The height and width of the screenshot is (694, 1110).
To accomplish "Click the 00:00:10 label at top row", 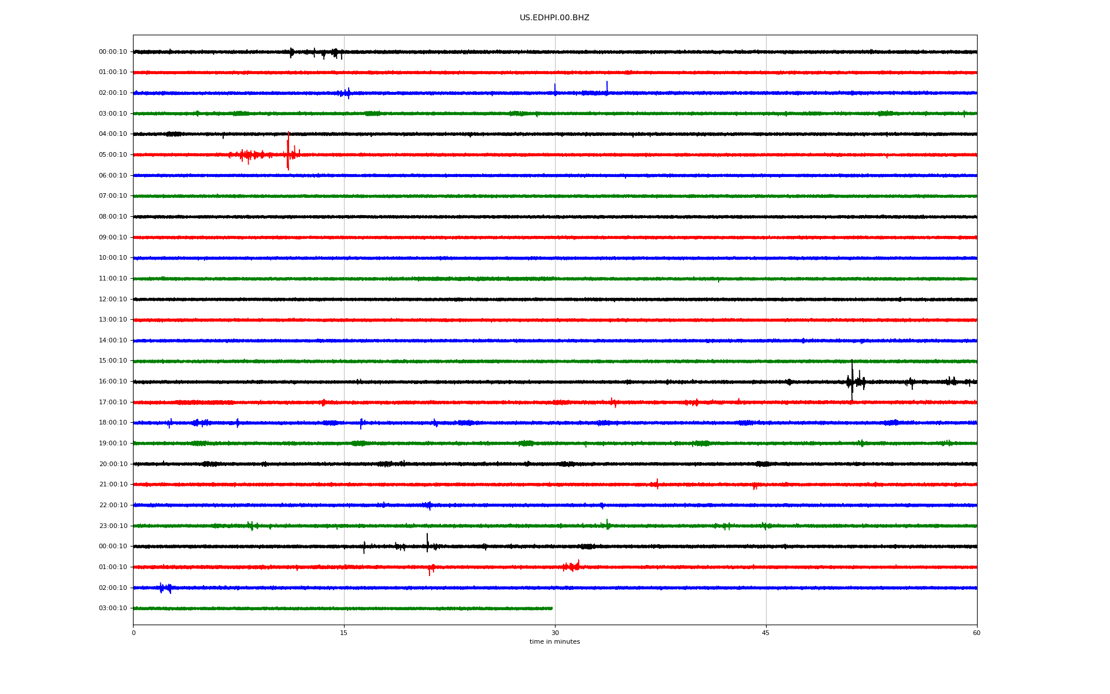I will (x=113, y=52).
